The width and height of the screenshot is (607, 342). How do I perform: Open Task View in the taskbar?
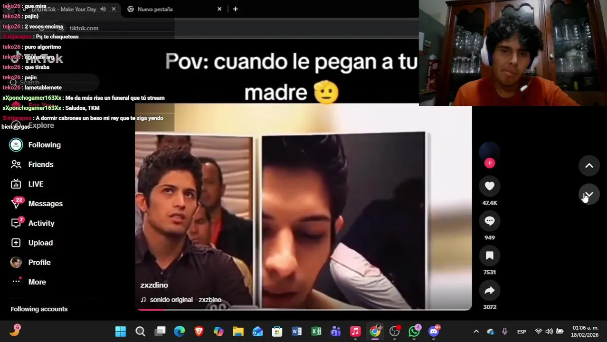[x=160, y=332]
